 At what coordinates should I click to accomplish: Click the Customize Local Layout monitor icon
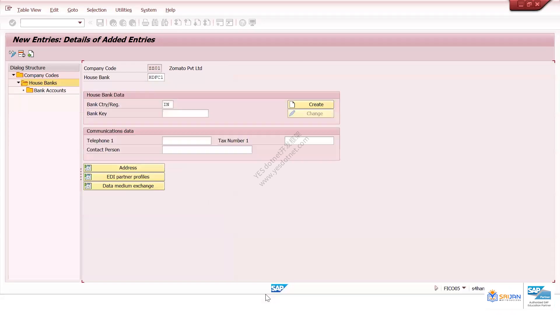252,23
